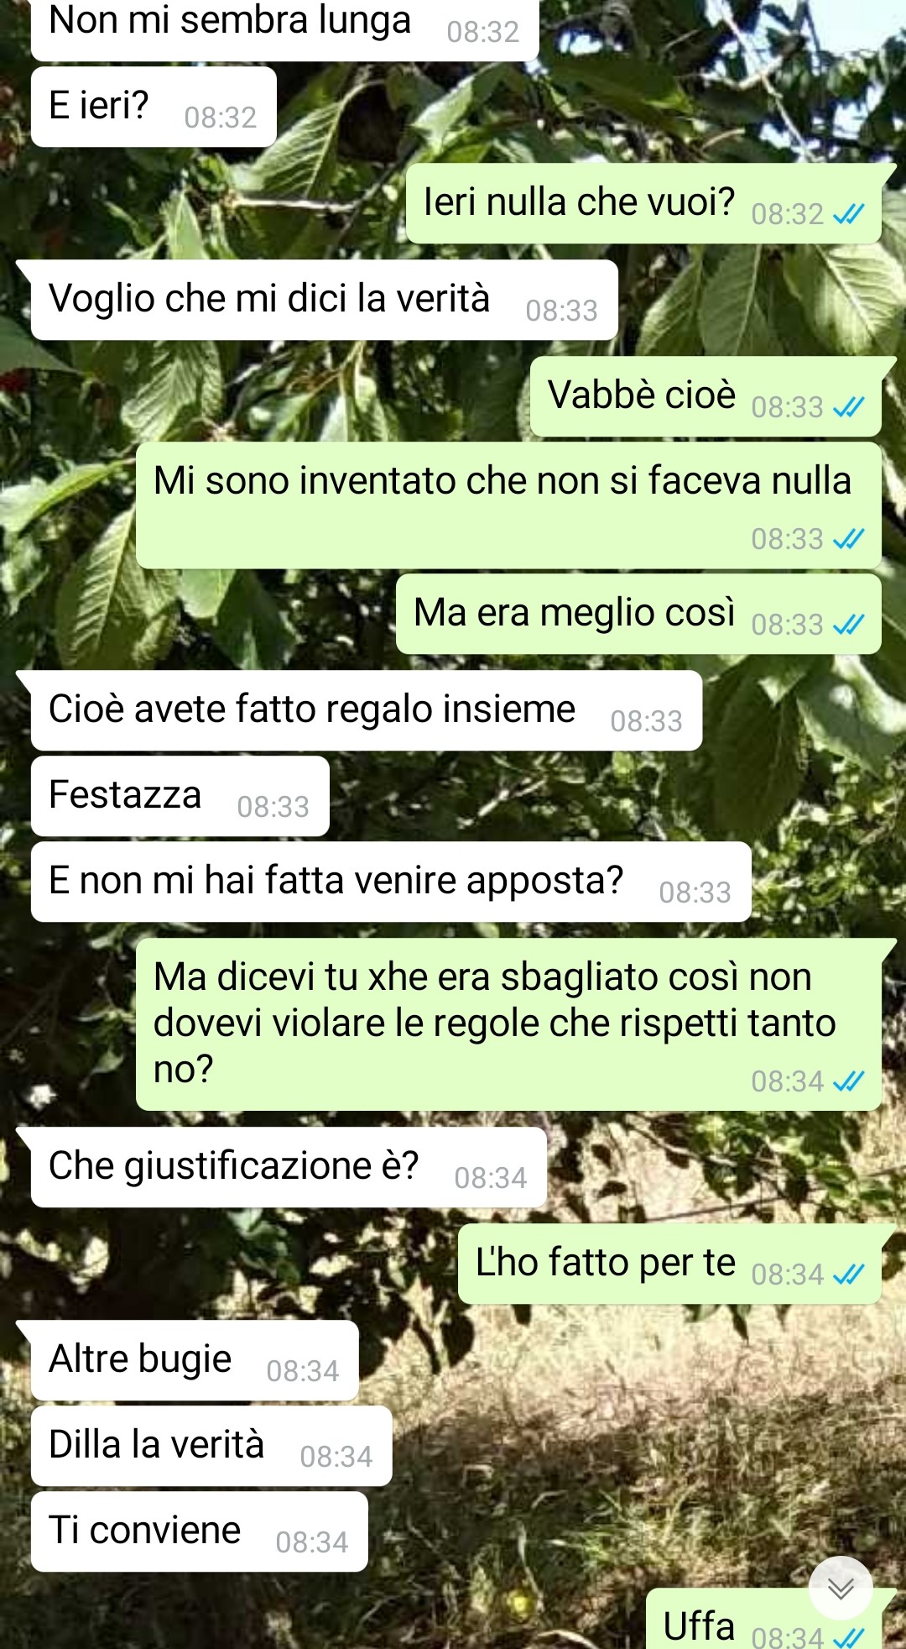The height and width of the screenshot is (1649, 906).
Task: Select the 'Dilla la verità' message
Action: pos(211,1446)
